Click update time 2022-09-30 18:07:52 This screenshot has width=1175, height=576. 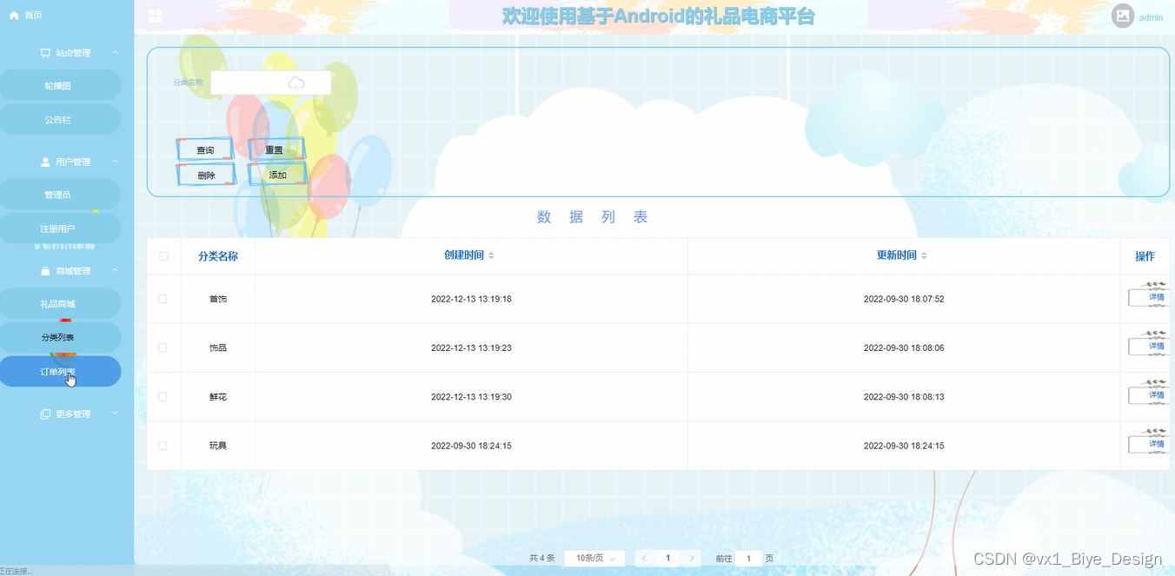tap(904, 299)
